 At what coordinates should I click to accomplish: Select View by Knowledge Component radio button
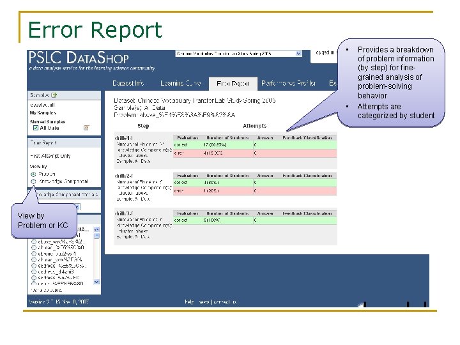coord(33,181)
